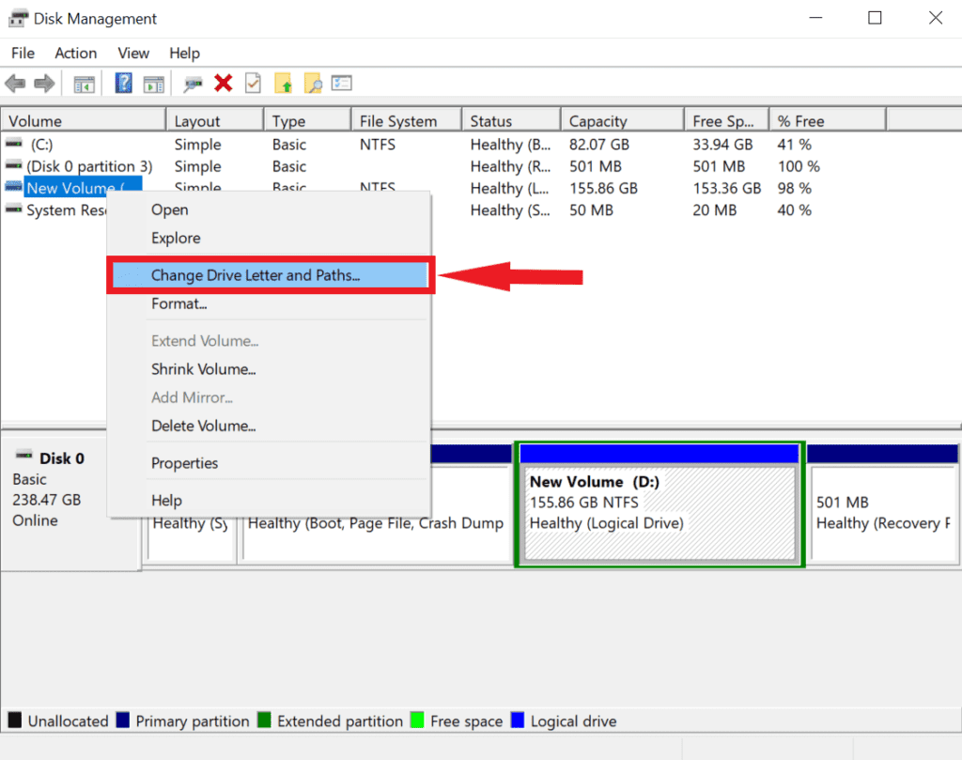Click the Back navigation arrow
This screenshot has width=962, height=760.
[x=15, y=83]
